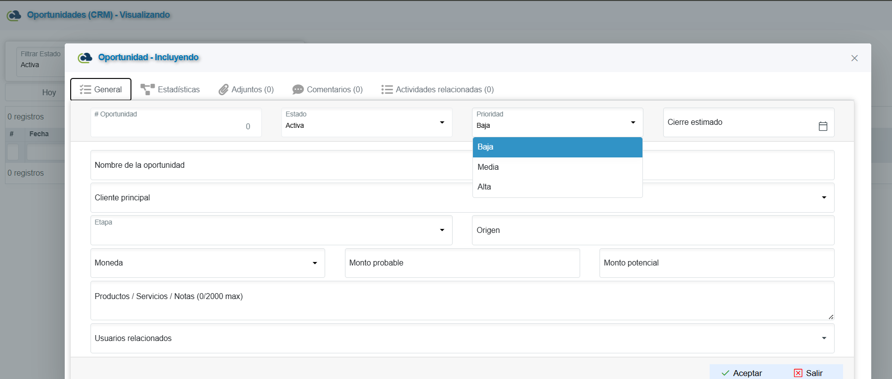The image size is (892, 379).
Task: Click the green checkmark on Aceptar
Action: coord(725,373)
